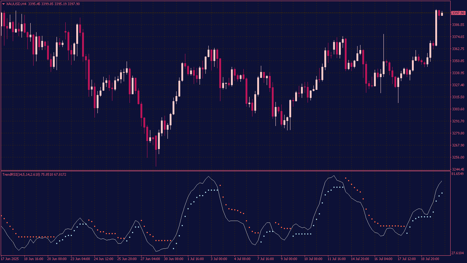The height and width of the screenshot is (263, 467).
Task: Click the 81.6549 indicator scale maximum value
Action: click(x=458, y=174)
